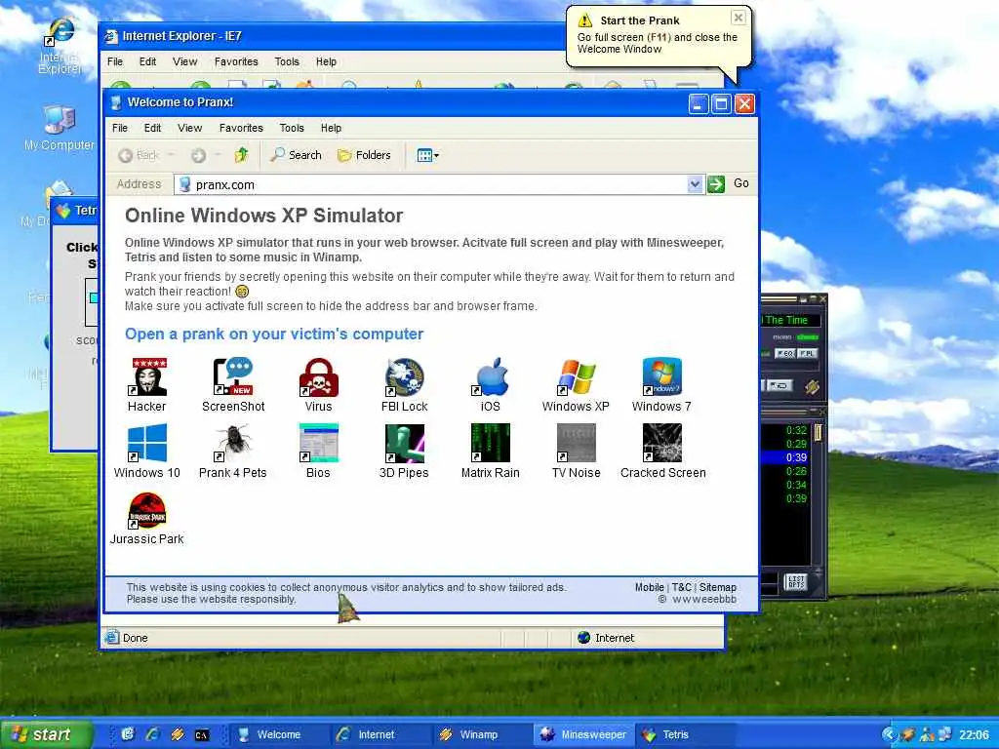The height and width of the screenshot is (749, 999).
Task: Switch to Minesweeper taskbar button
Action: click(x=584, y=734)
